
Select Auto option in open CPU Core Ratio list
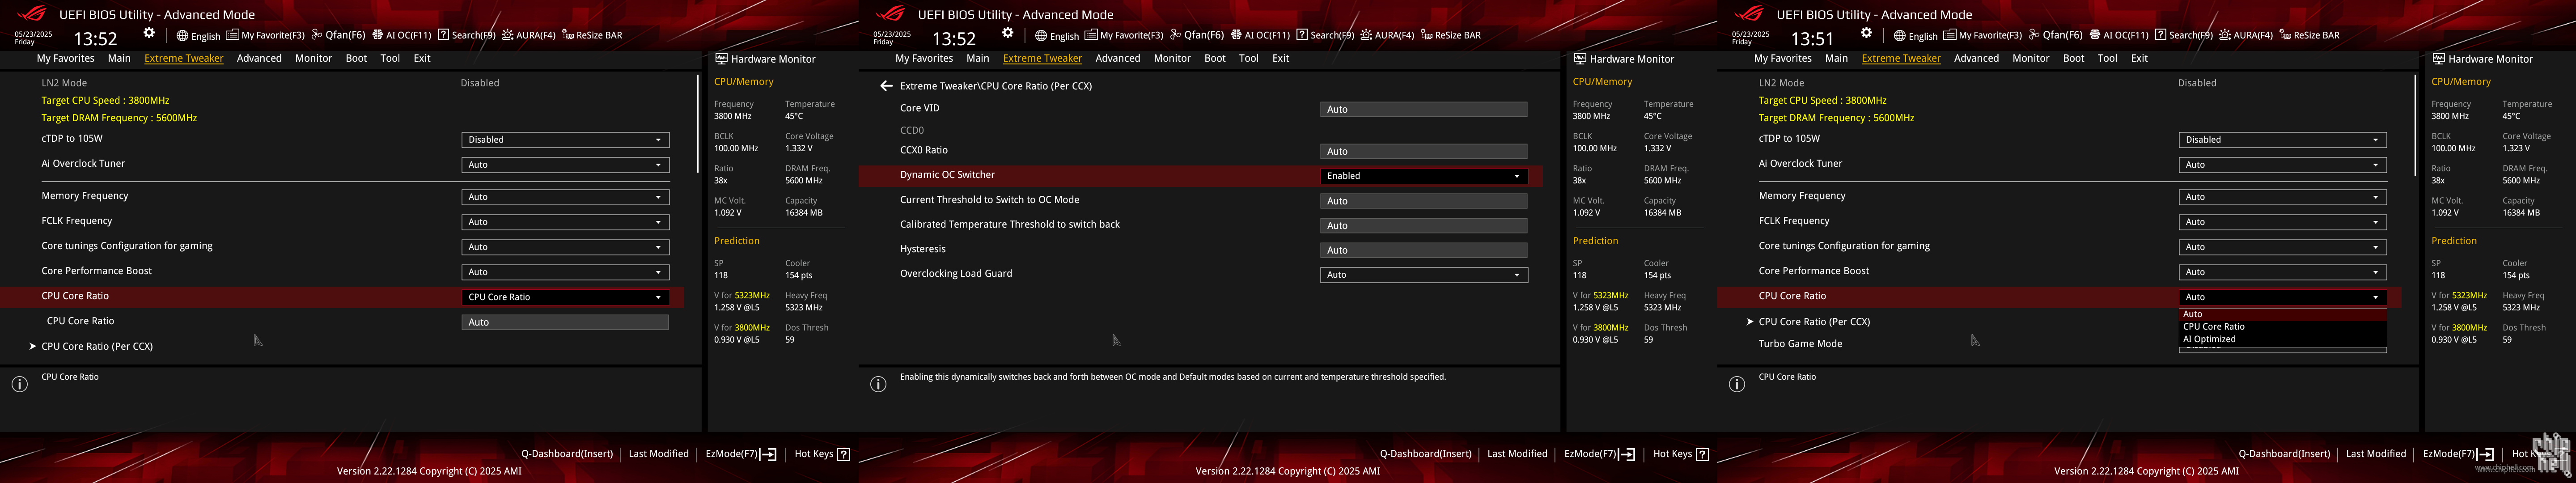2283,314
